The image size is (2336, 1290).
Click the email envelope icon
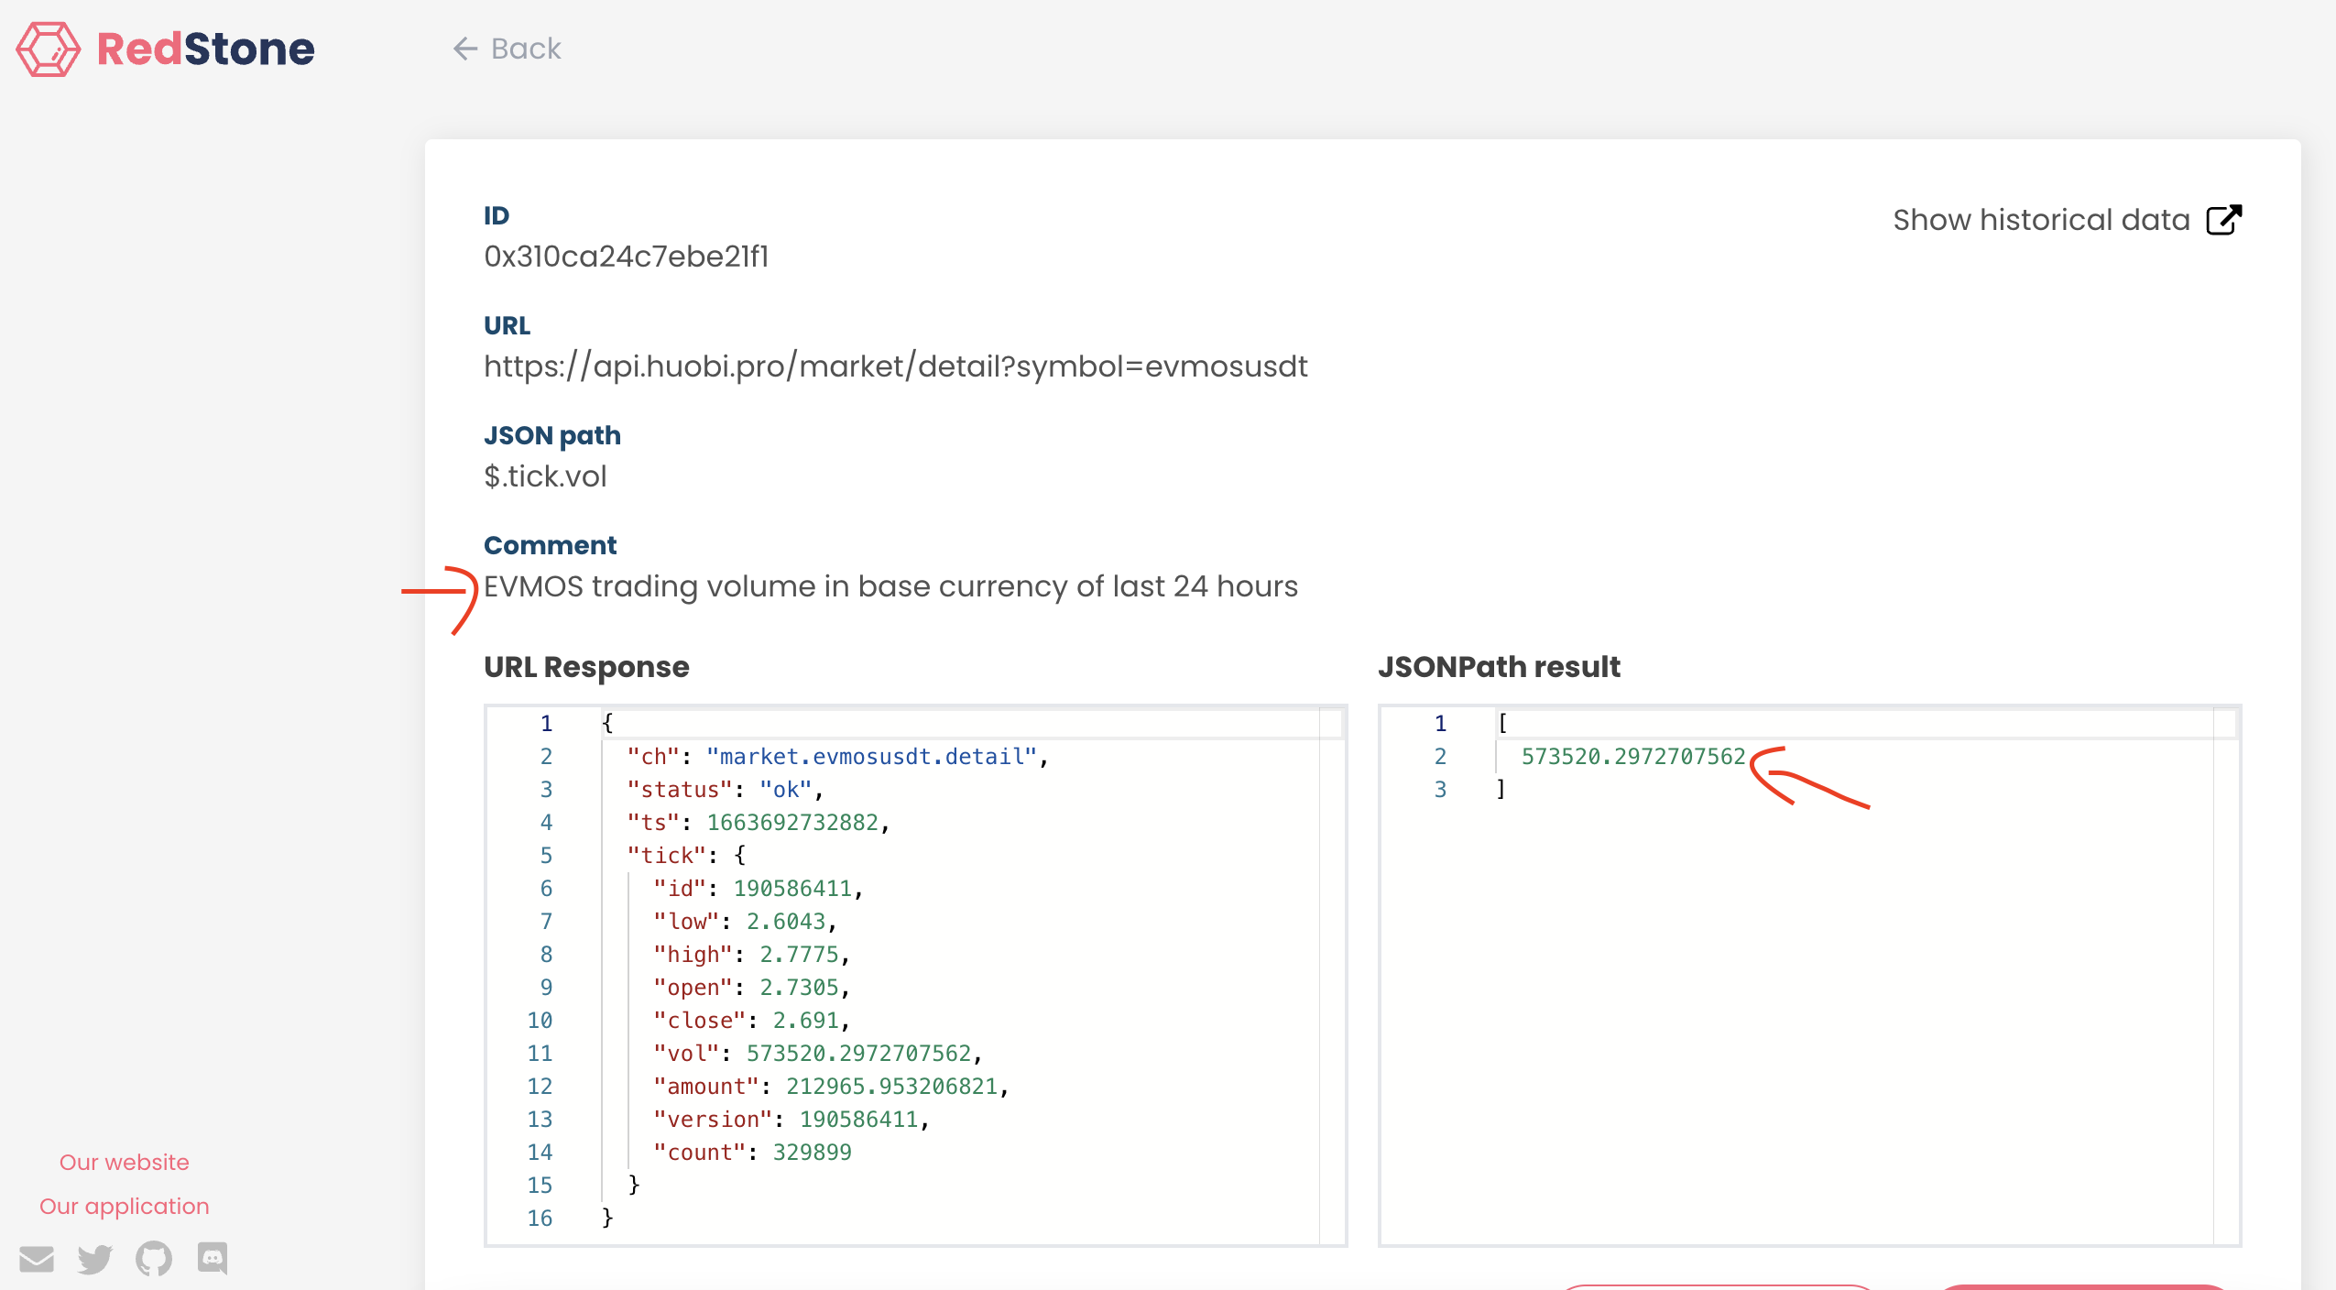[x=37, y=1259]
